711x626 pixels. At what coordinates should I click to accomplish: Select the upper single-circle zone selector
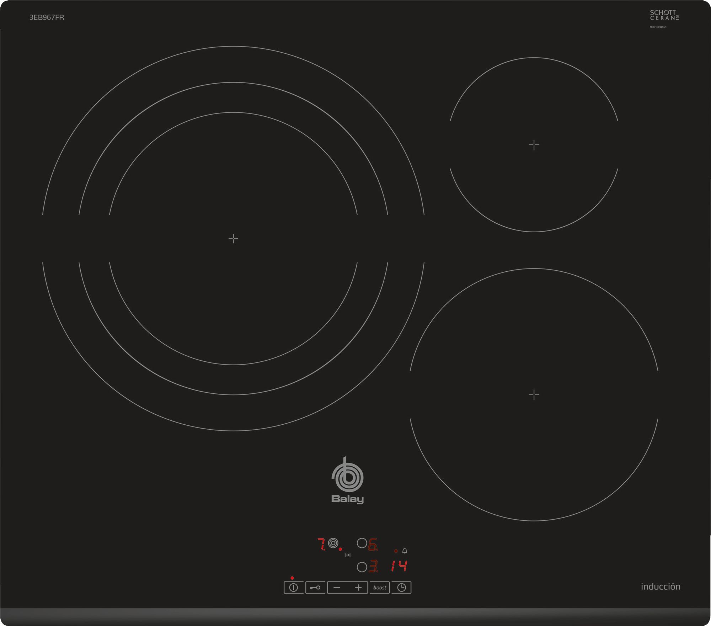click(362, 543)
